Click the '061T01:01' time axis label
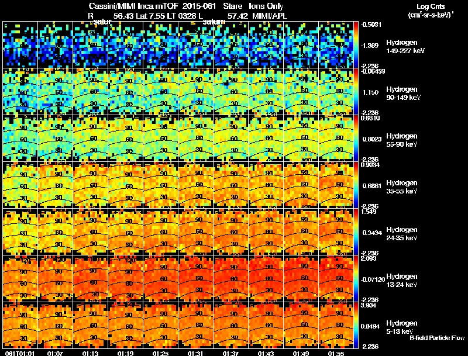Viewport: 468px width, 356px height. coord(20,353)
